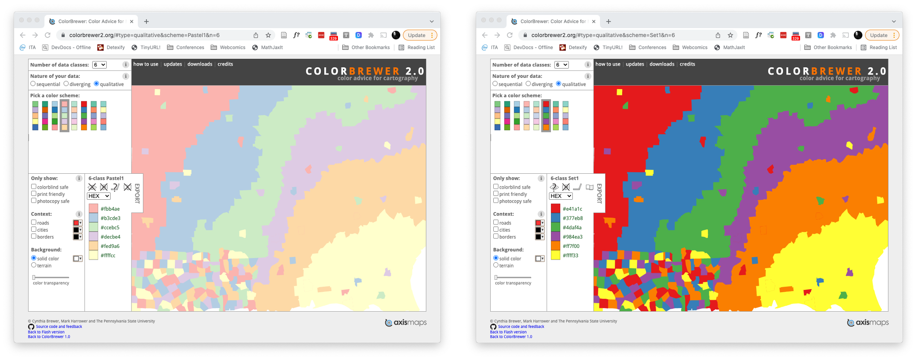
Task: Reload the Pastel1 browser window
Action: point(47,35)
